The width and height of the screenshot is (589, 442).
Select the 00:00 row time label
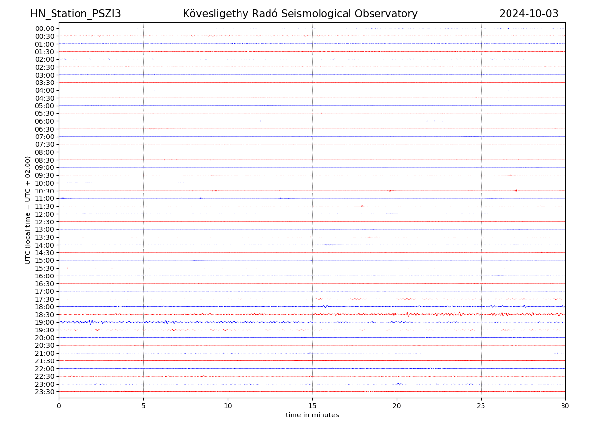(x=44, y=28)
